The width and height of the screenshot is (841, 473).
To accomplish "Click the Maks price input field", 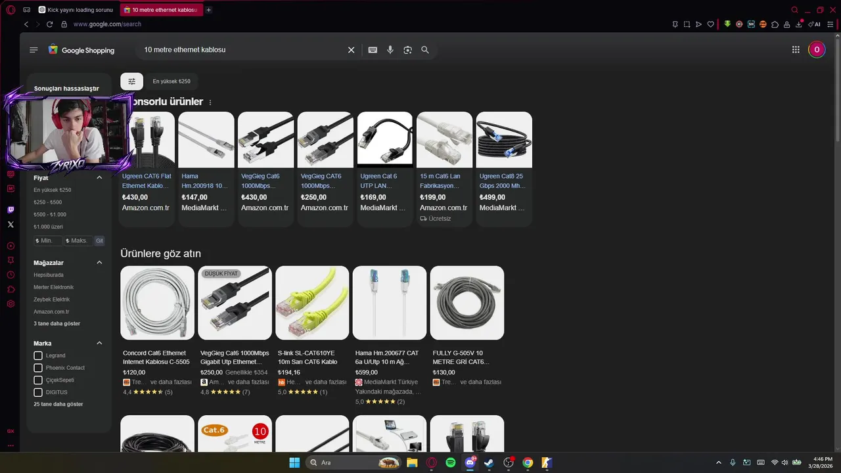I will pyautogui.click(x=78, y=241).
